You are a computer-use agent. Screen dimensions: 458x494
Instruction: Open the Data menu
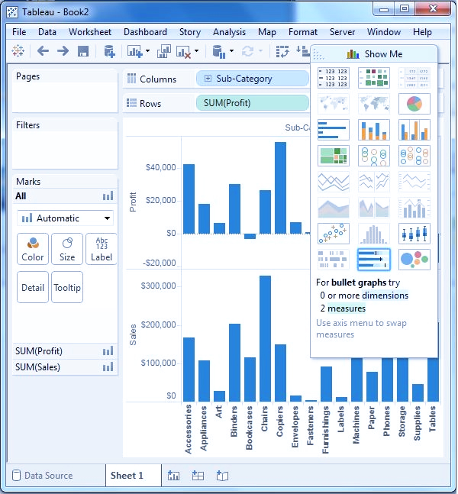point(47,32)
